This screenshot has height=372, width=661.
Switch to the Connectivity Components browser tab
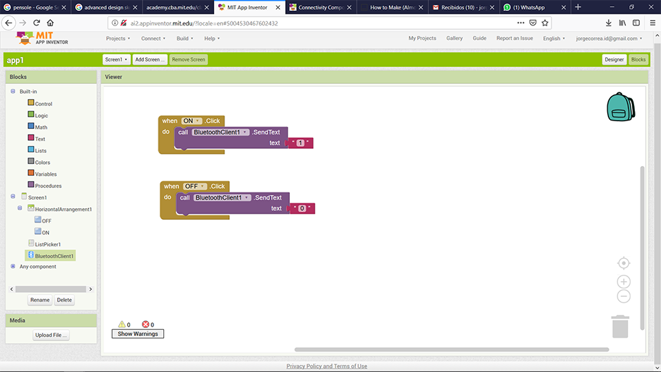(320, 7)
